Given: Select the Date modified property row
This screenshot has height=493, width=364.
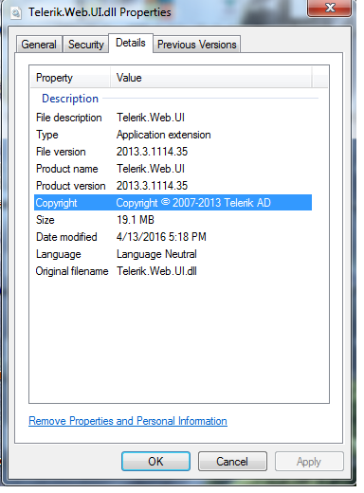Looking at the screenshot, I should click(173, 237).
